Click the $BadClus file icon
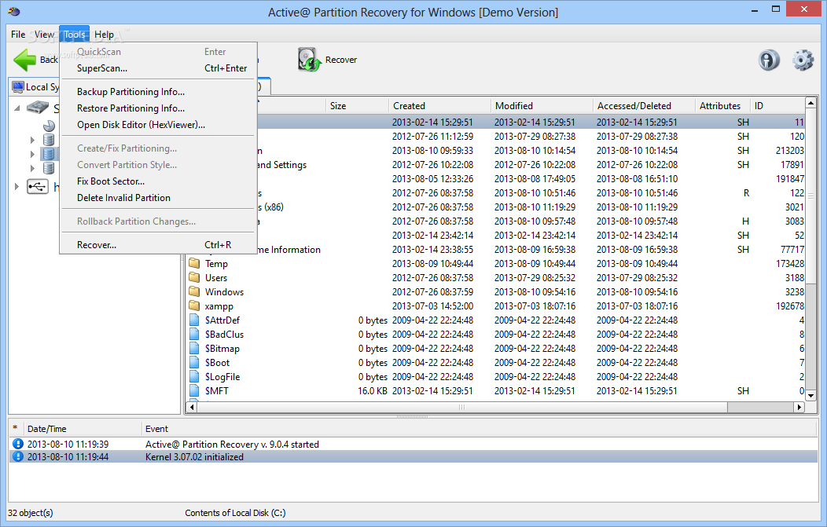 pyautogui.click(x=195, y=334)
